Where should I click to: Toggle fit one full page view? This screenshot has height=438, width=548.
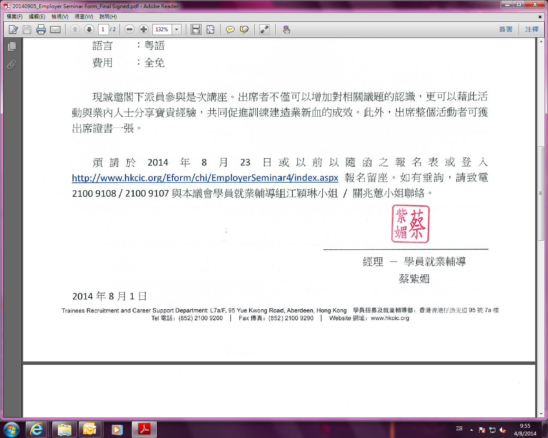tap(210, 30)
